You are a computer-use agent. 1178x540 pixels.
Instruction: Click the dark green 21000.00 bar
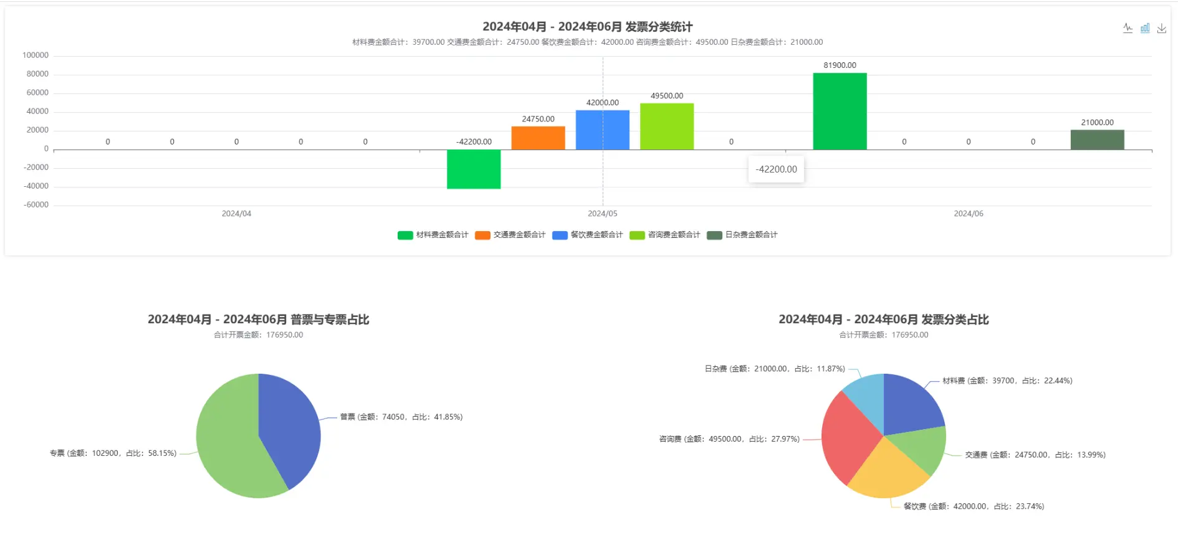[x=1097, y=140]
